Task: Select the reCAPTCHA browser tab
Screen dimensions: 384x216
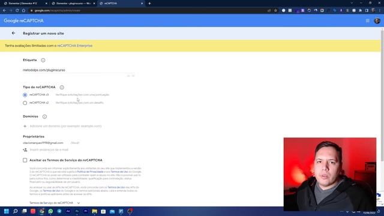Action: coord(121,4)
